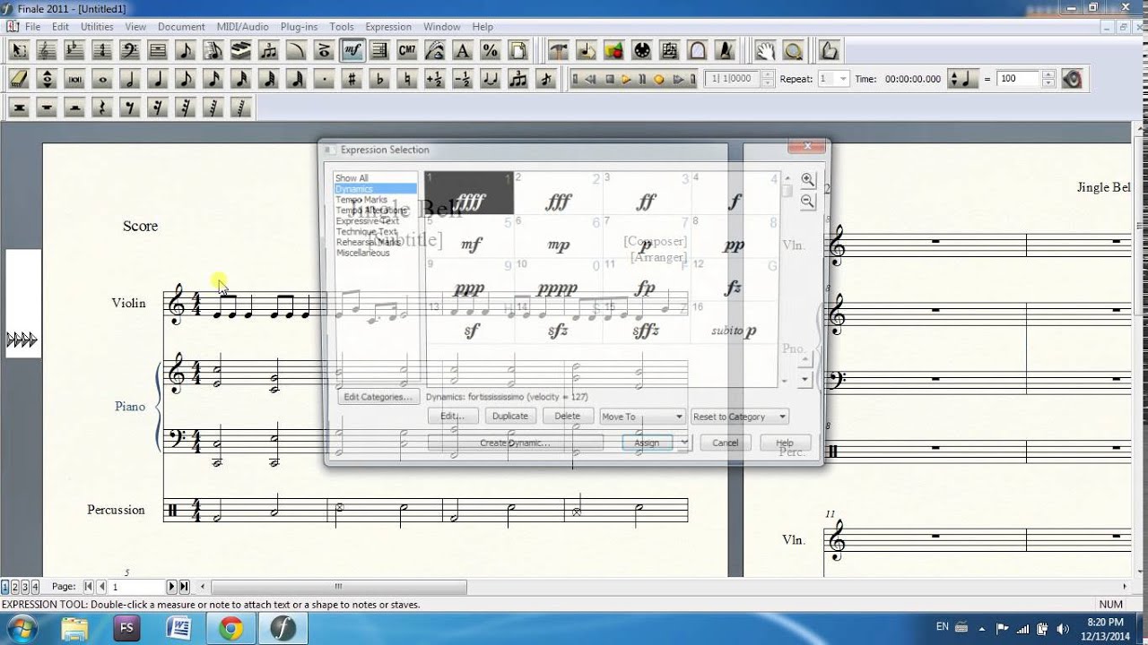The width and height of the screenshot is (1148, 645).
Task: Open the Move To dropdown
Action: 642,417
